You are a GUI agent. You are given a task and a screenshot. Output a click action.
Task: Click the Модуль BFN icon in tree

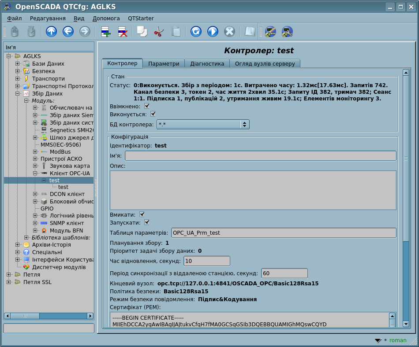(x=44, y=230)
